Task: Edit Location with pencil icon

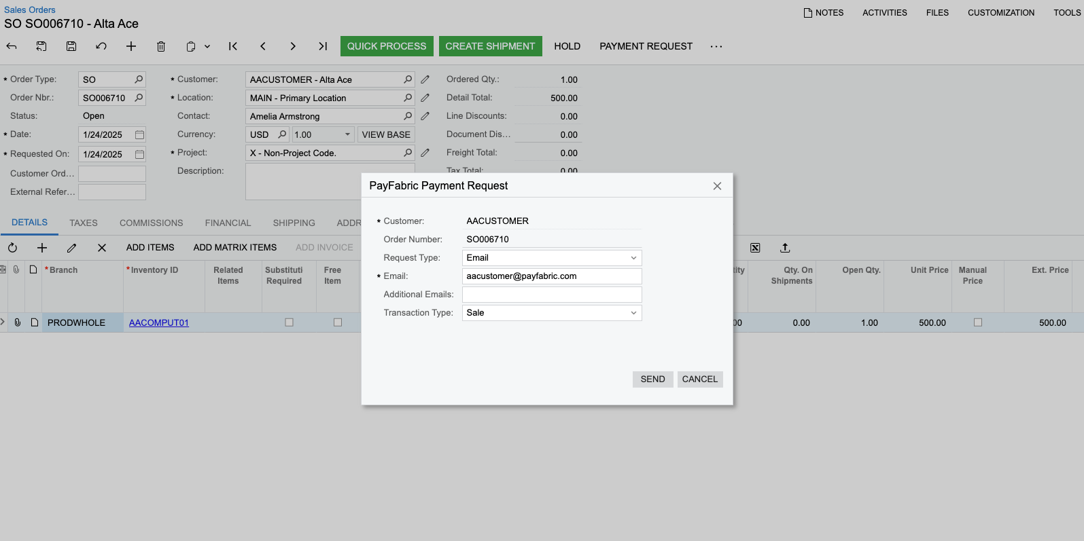Action: point(425,98)
